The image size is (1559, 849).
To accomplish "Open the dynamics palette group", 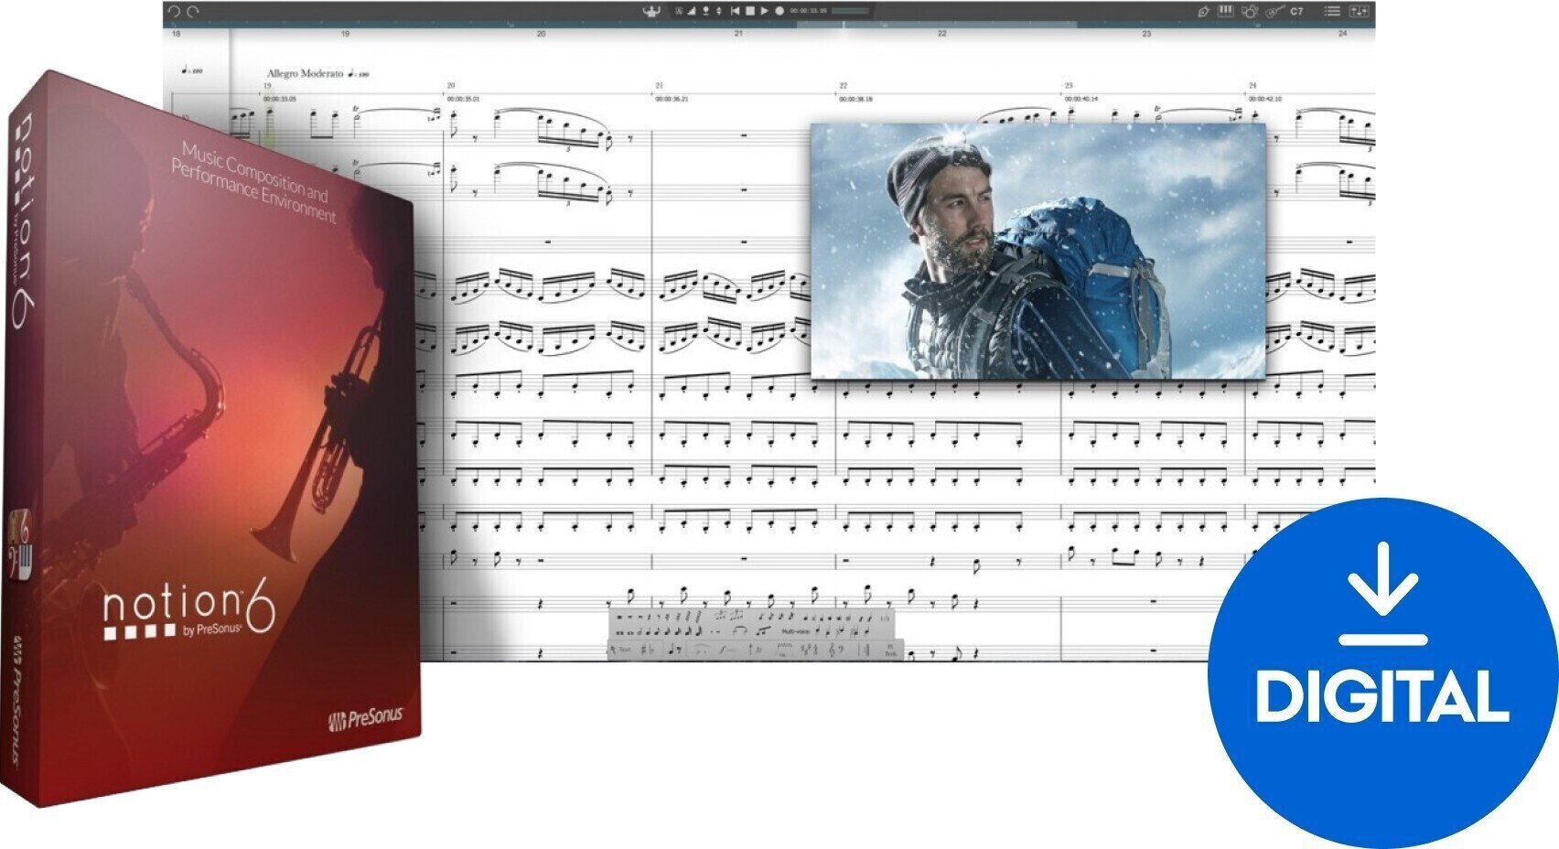I will pos(727,650).
